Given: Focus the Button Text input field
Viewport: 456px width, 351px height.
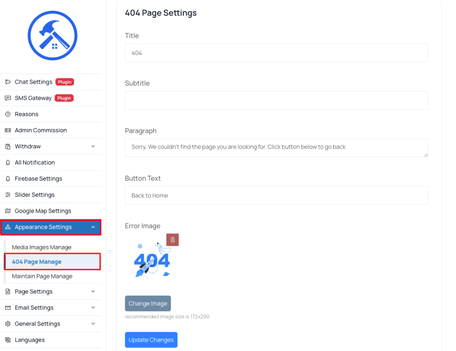Looking at the screenshot, I should 277,195.
